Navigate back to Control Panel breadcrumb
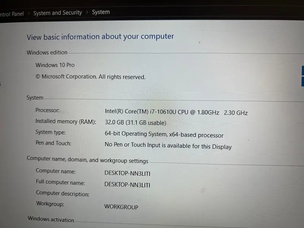Viewport: 304px width, 228px height. point(12,14)
